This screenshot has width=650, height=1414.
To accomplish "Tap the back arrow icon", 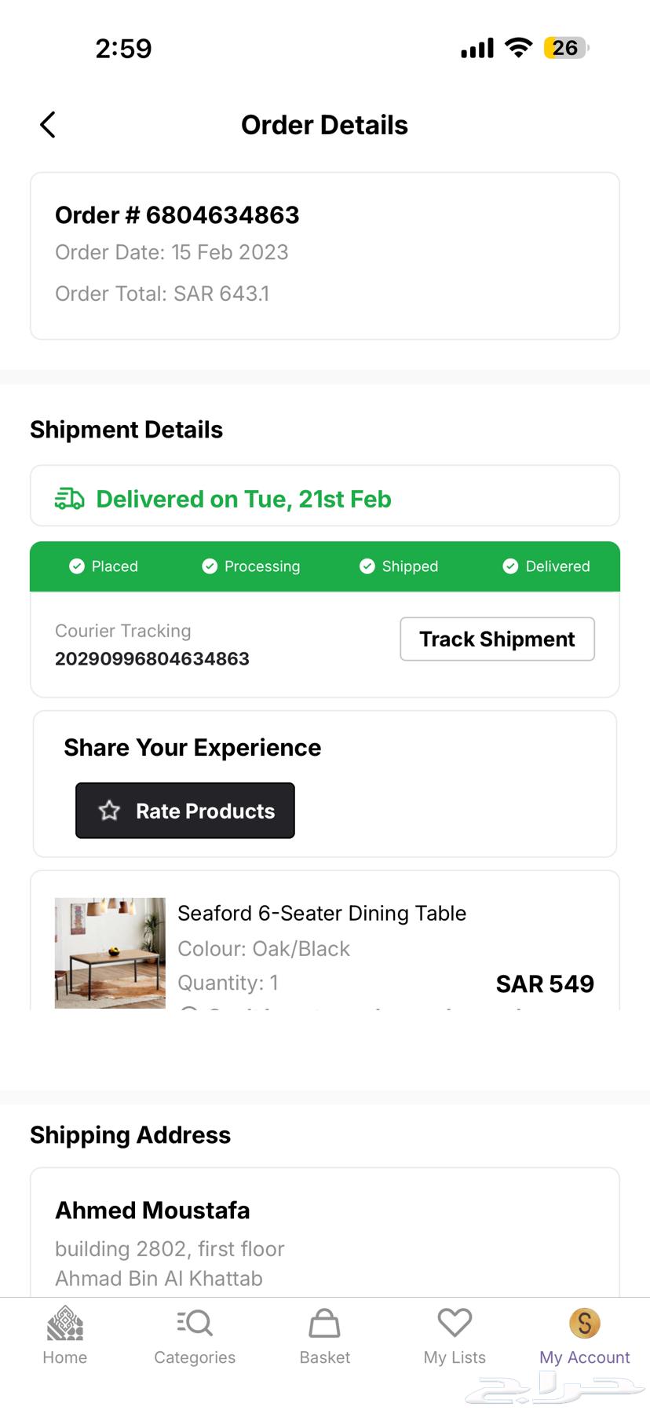I will click(x=48, y=124).
